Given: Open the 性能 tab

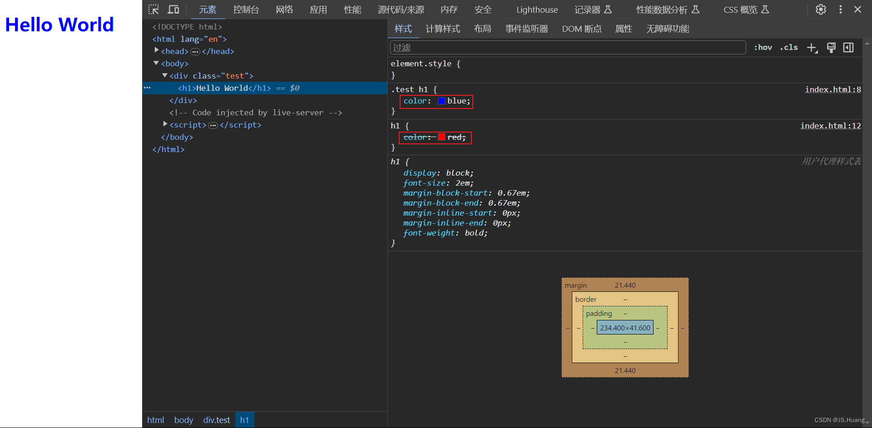Looking at the screenshot, I should (352, 10).
